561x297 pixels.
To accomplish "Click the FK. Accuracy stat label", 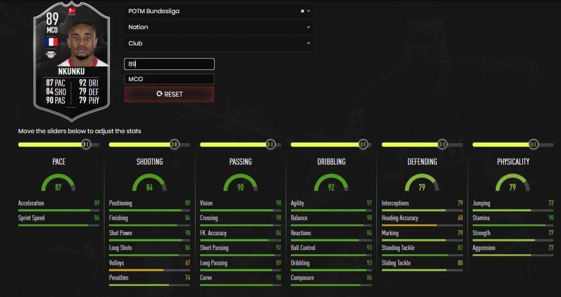I will [x=213, y=233].
